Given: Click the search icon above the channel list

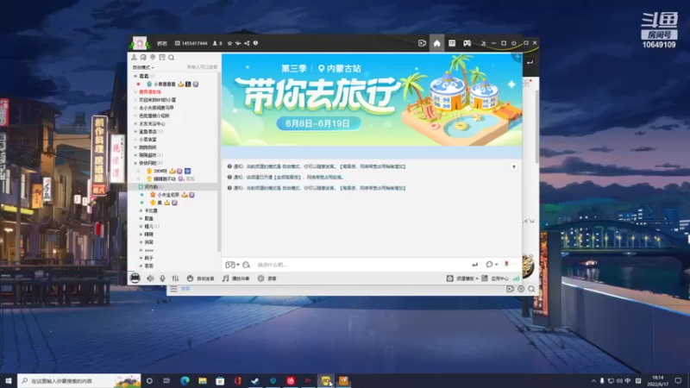Looking at the screenshot, I should click(171, 57).
